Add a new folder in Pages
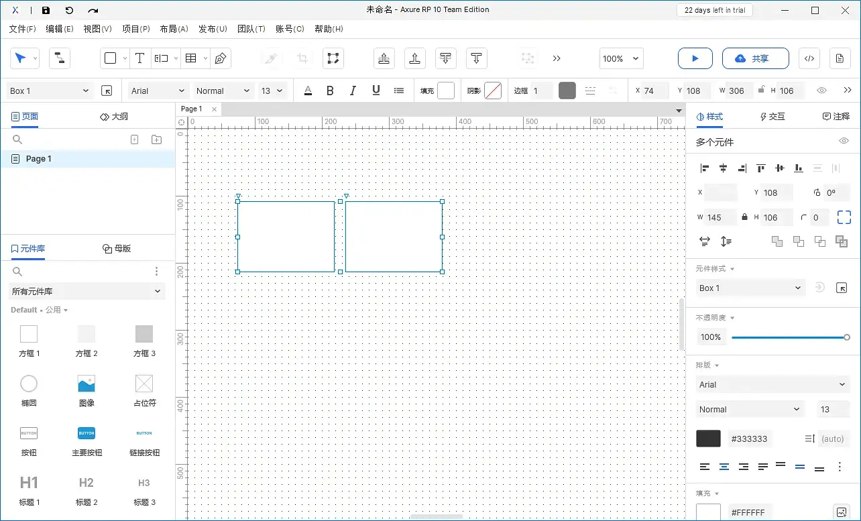Image resolution: width=861 pixels, height=521 pixels. pos(156,139)
